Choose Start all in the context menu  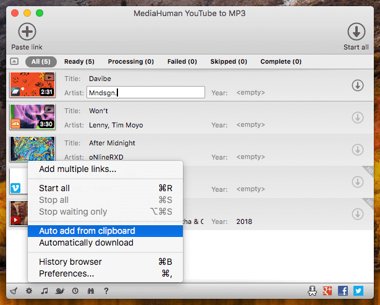(106, 188)
